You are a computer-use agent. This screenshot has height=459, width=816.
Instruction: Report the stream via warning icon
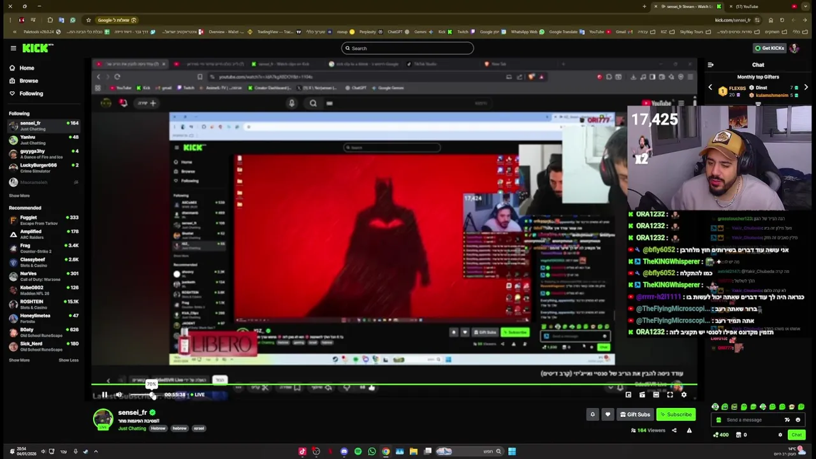coord(689,430)
